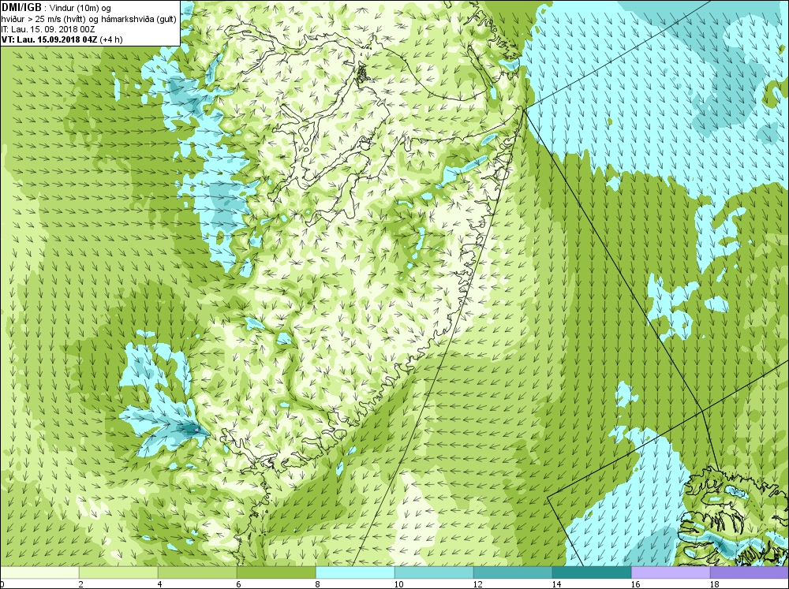Click the 16–18 m/s light purple legend swatch
This screenshot has height=589, width=789.
pyautogui.click(x=671, y=572)
